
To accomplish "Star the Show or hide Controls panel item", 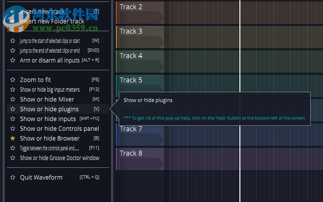I will click(x=13, y=128).
